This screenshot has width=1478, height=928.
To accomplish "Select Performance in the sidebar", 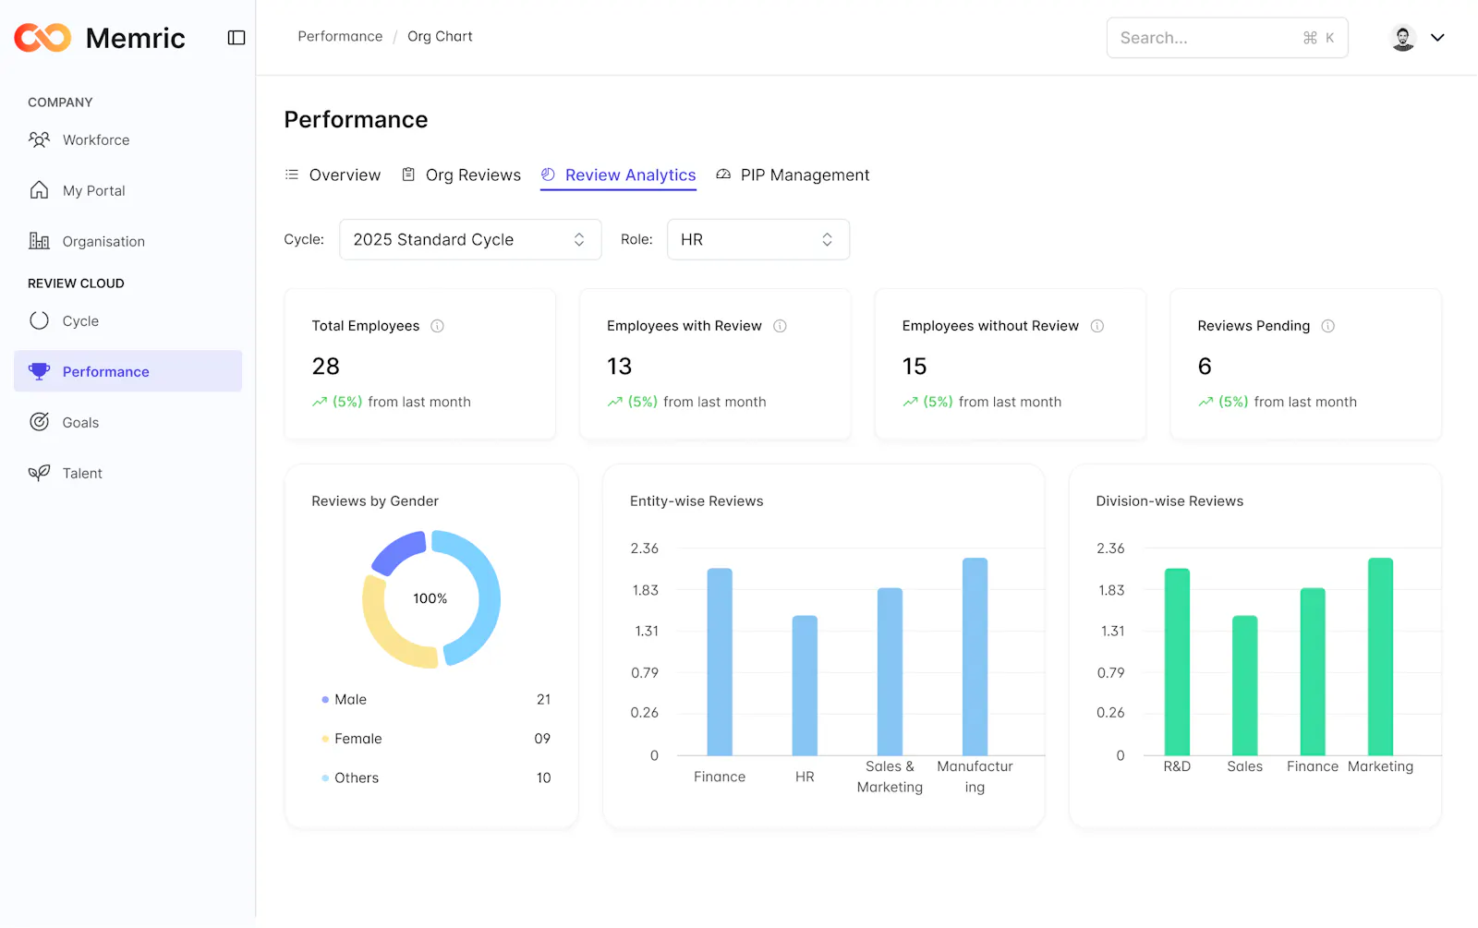I will [x=127, y=371].
